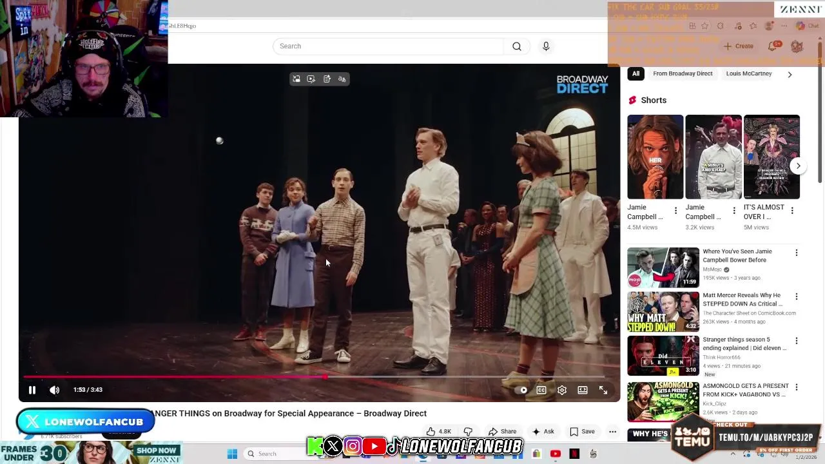Open the first Jamie Campbell Short thumbnail
Screen dimensions: 825x464
655,157
